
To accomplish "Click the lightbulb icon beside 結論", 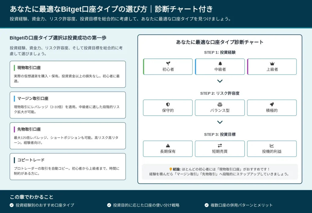I will pos(171,169).
